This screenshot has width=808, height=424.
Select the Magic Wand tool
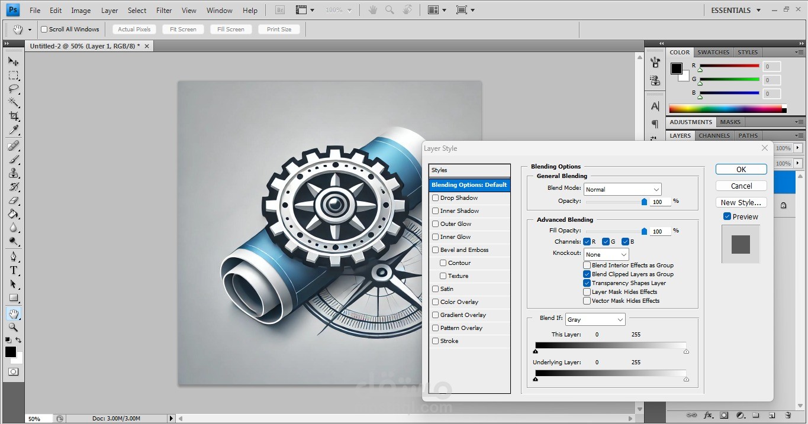13,103
